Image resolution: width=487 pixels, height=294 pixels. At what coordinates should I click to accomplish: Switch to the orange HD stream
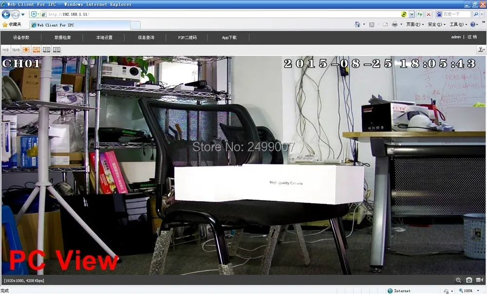click(37, 50)
